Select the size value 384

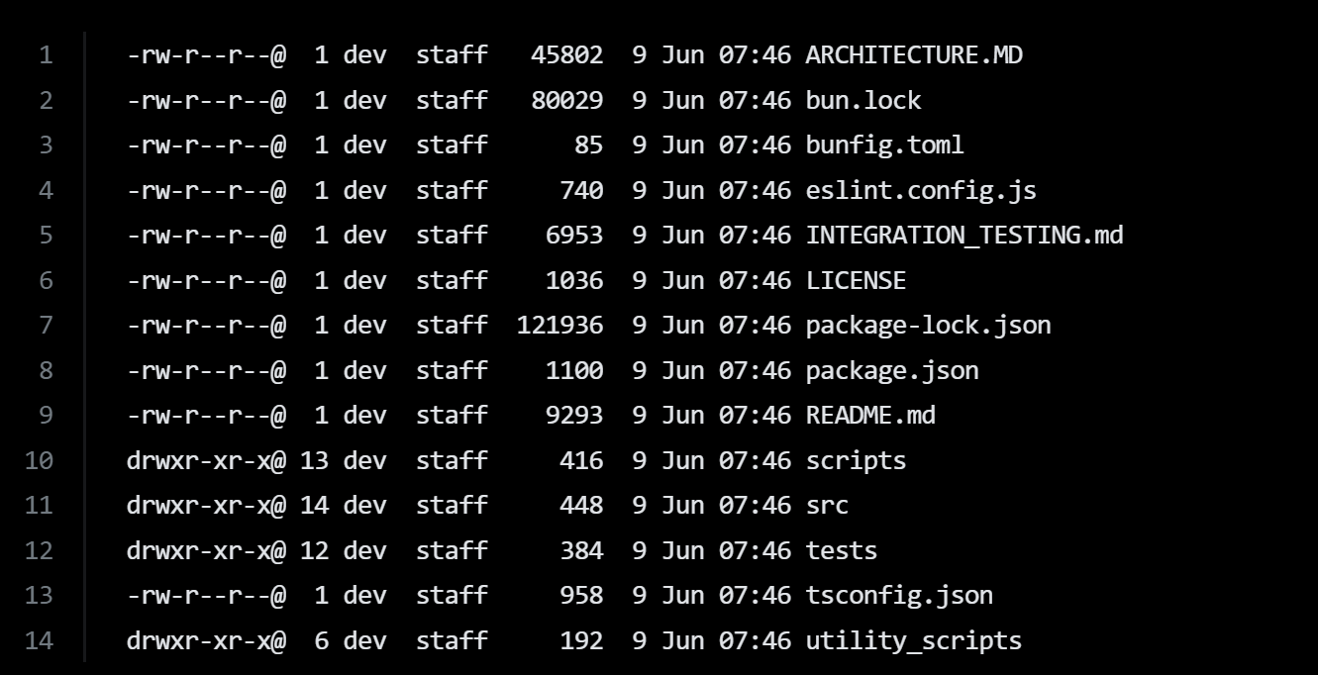581,550
